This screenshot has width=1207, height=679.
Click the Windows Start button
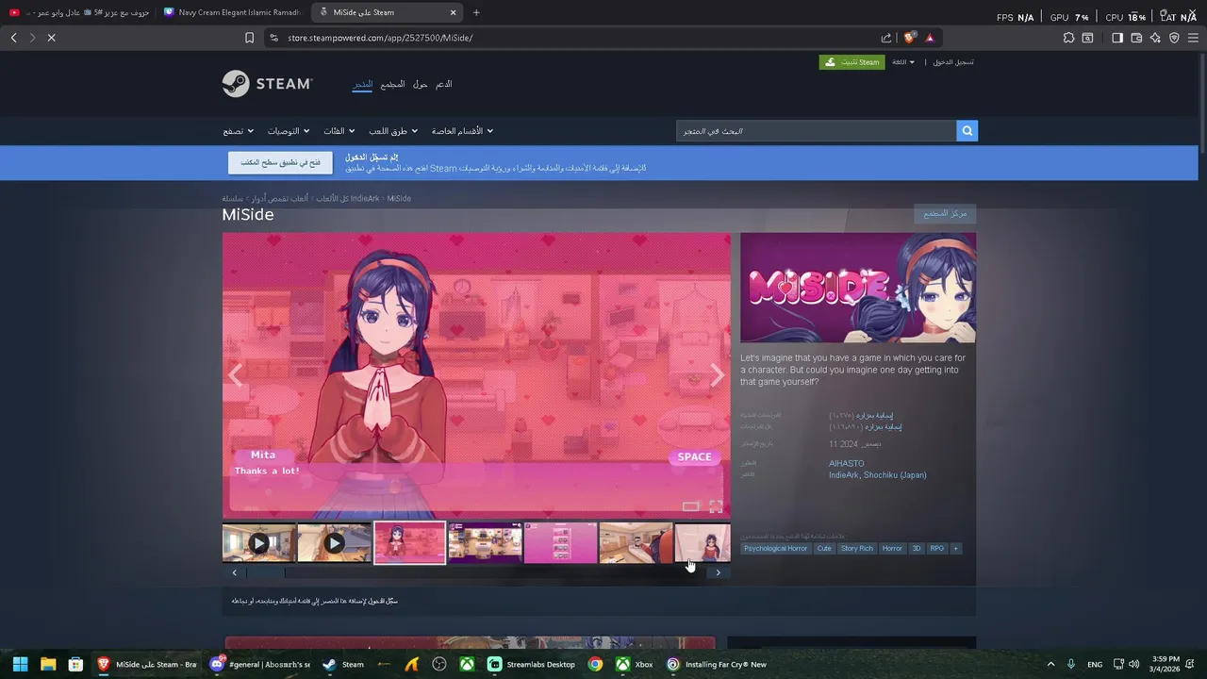click(x=20, y=664)
